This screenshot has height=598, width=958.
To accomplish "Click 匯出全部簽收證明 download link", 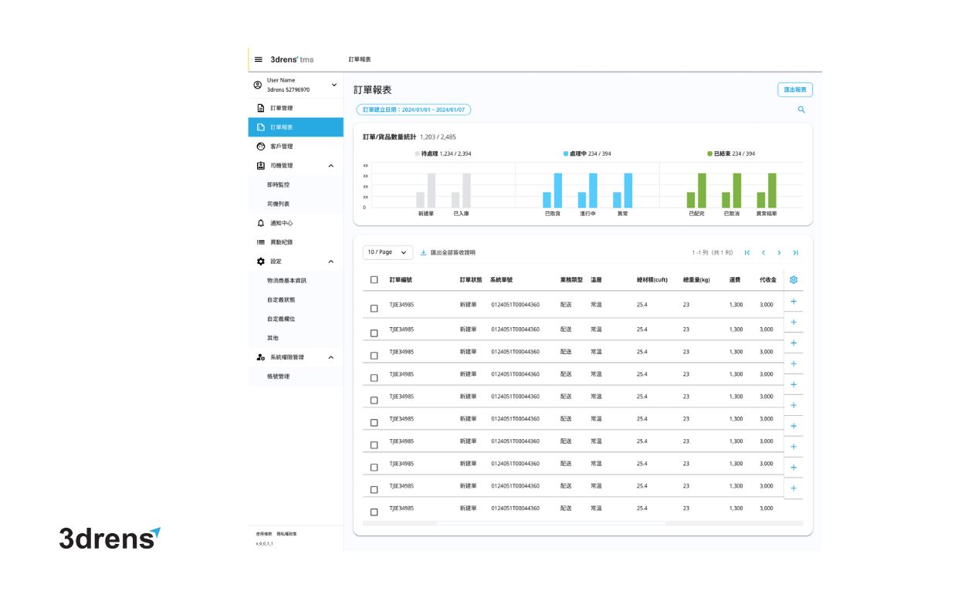I will pos(448,252).
